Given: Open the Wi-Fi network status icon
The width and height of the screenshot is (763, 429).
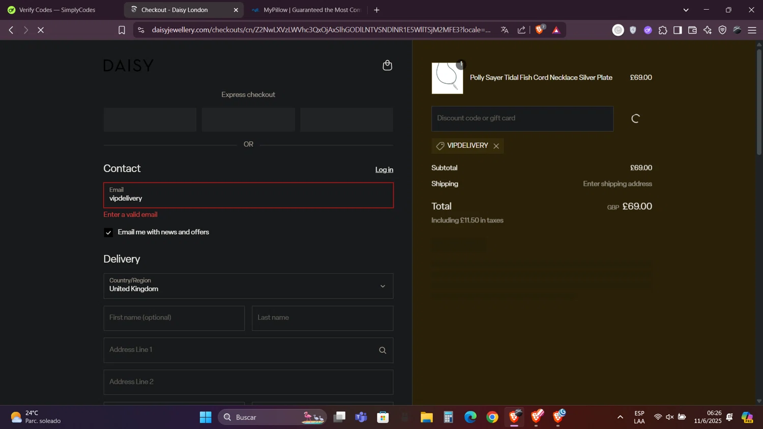Looking at the screenshot, I should 658,417.
